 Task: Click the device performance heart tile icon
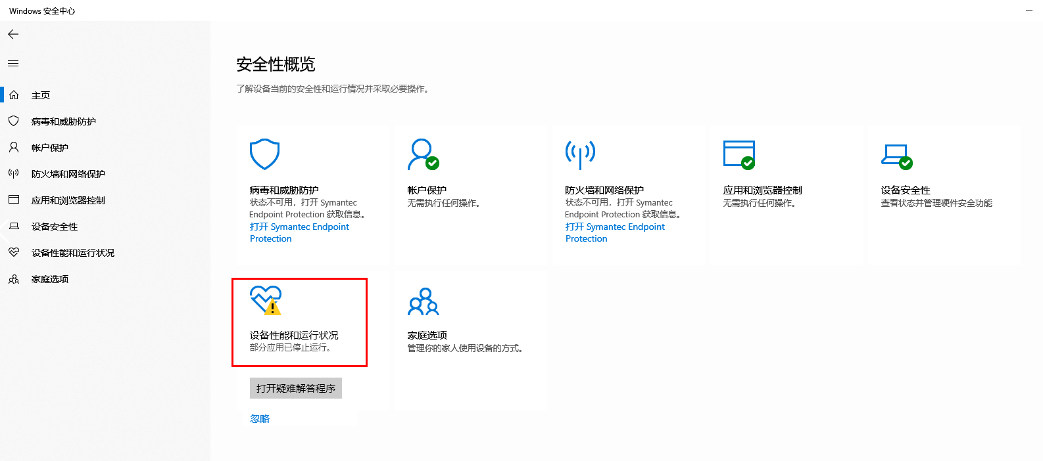pos(266,300)
